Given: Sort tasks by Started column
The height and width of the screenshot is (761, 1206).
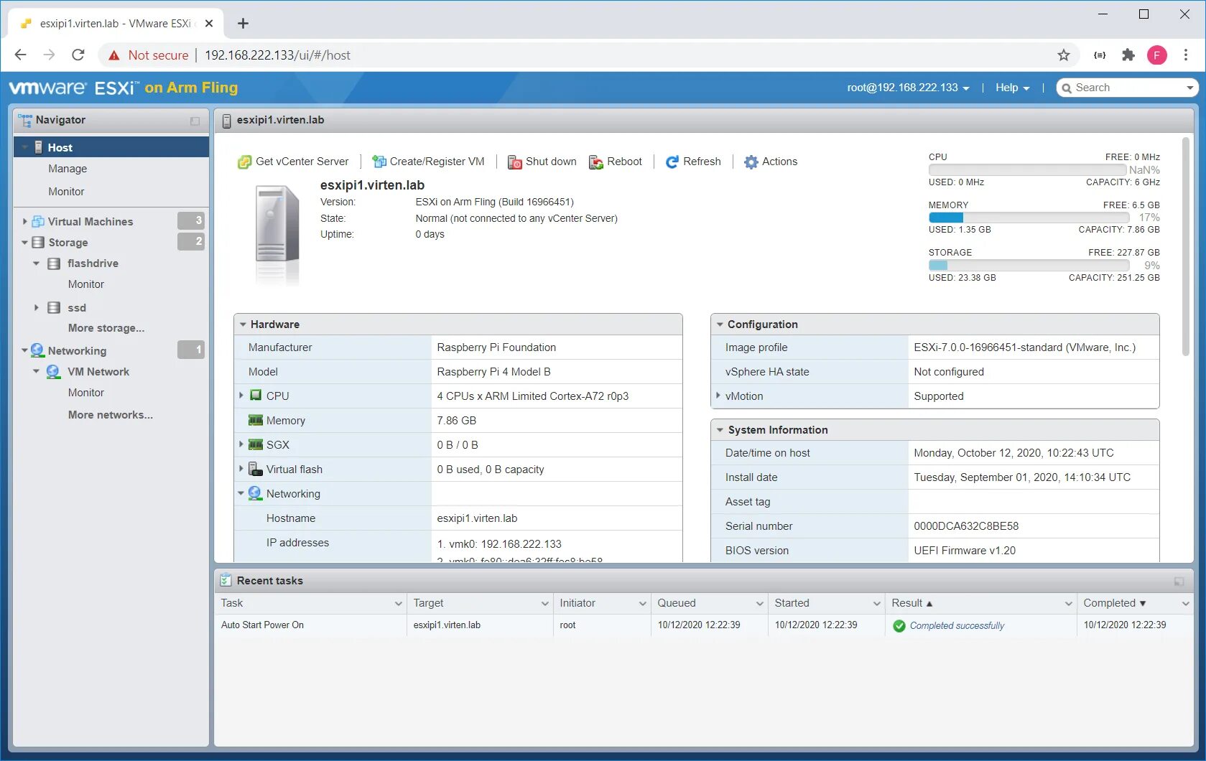Looking at the screenshot, I should coord(792,603).
